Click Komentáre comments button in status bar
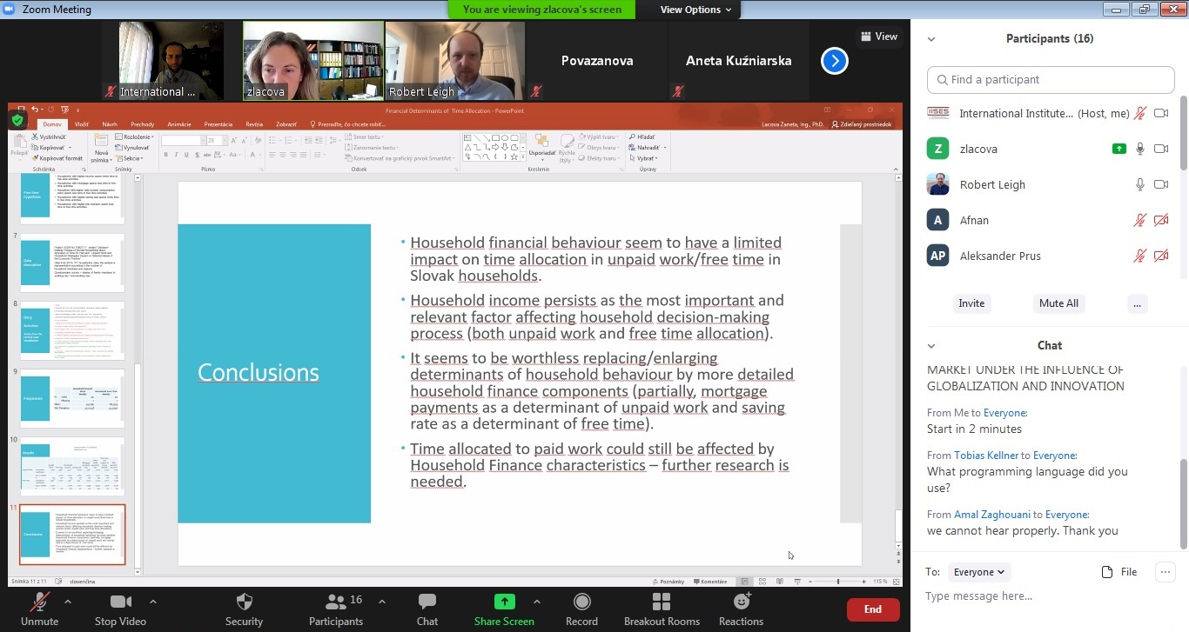Image resolution: width=1189 pixels, height=632 pixels. tap(709, 581)
